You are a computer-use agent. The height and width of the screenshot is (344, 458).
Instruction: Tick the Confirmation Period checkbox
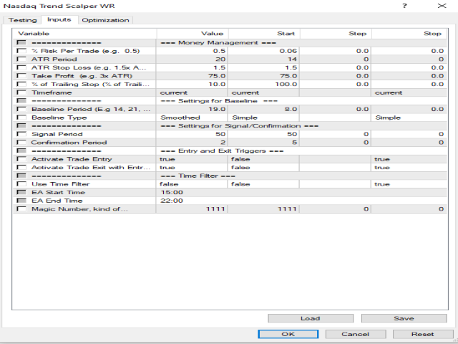pyautogui.click(x=21, y=143)
